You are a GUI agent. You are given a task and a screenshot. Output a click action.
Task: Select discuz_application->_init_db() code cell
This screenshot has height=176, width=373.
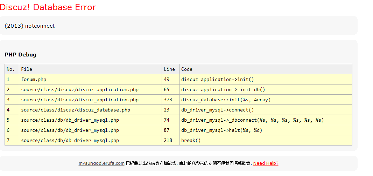(x=266, y=90)
